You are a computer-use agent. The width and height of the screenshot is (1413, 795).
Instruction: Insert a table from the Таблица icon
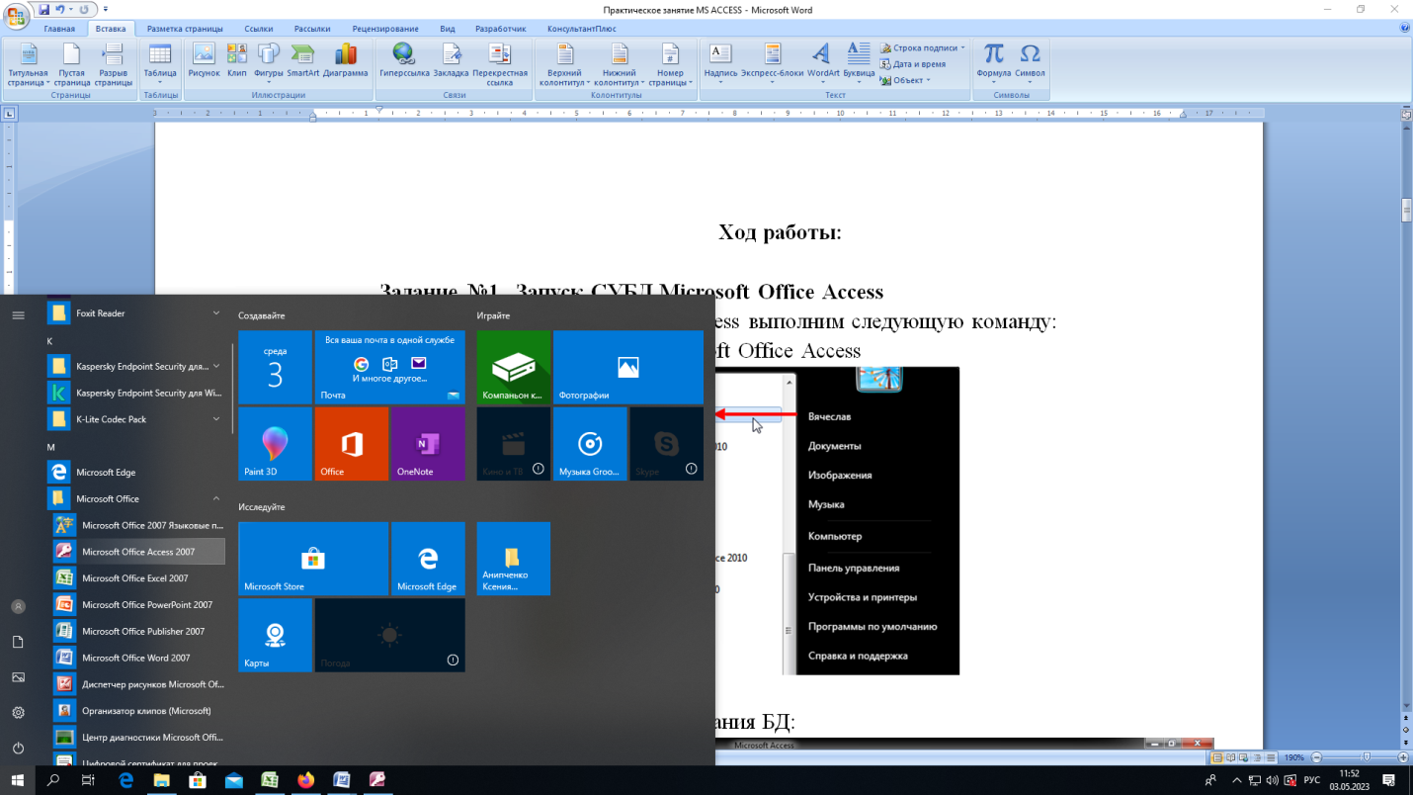click(x=160, y=63)
